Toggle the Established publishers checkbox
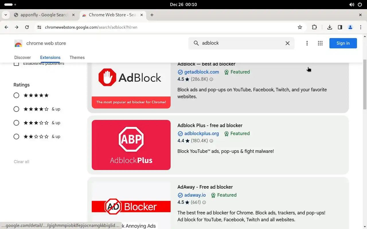The height and width of the screenshot is (229, 367). tap(16, 63)
